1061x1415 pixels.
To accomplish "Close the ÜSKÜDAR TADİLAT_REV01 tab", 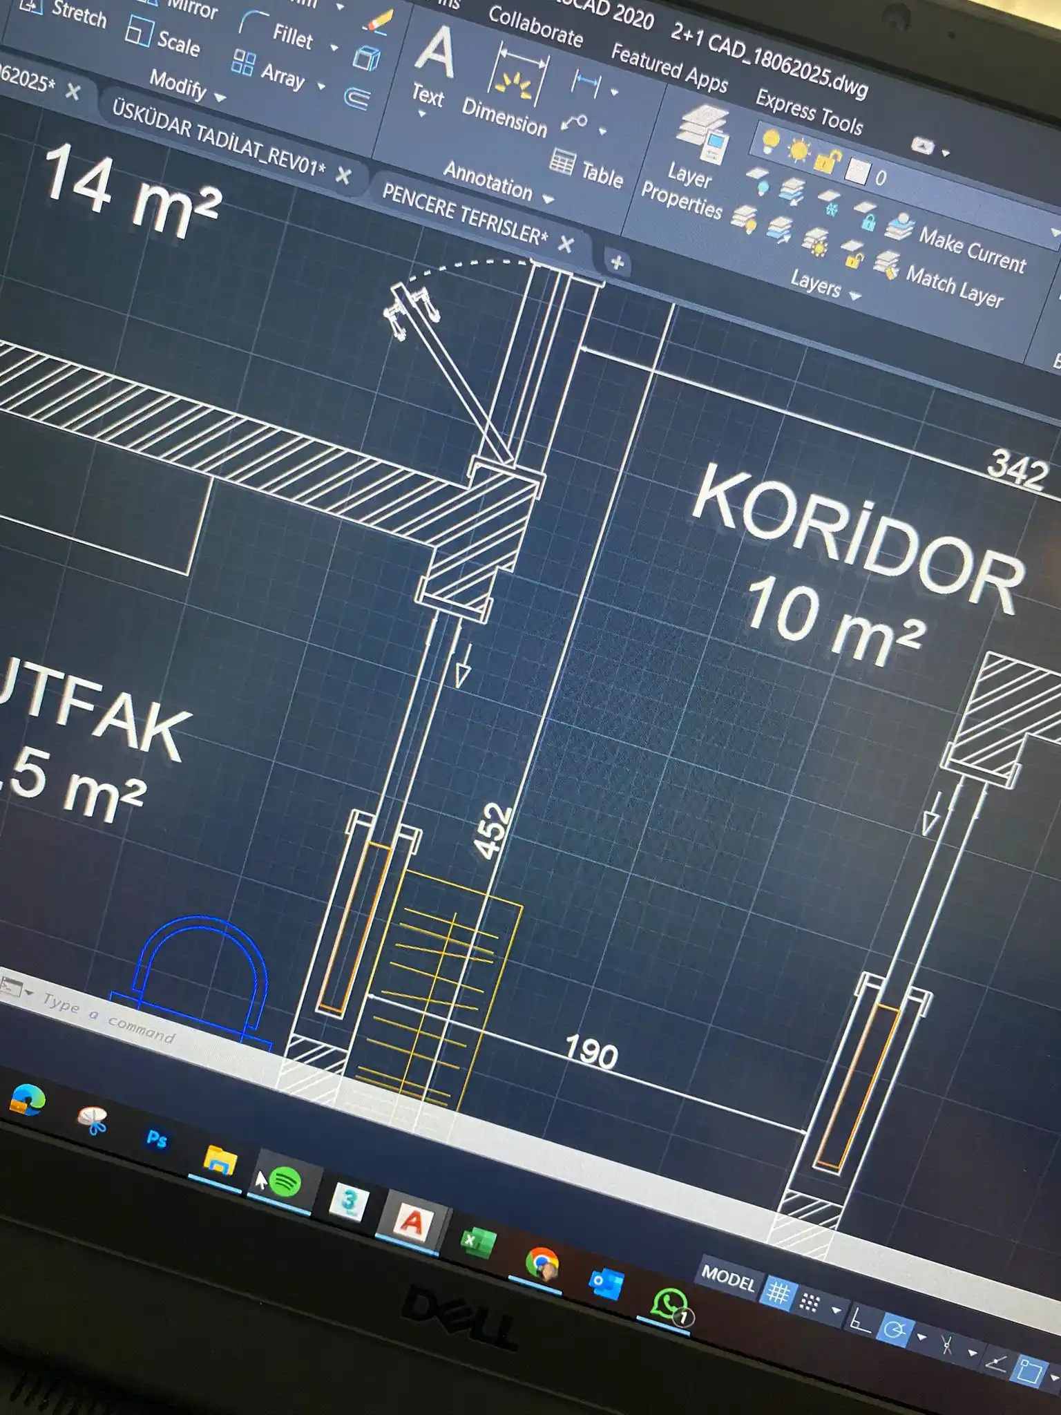I will 343,175.
